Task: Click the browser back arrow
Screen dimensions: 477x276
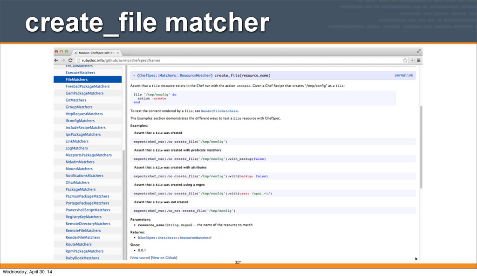Action: click(x=56, y=60)
